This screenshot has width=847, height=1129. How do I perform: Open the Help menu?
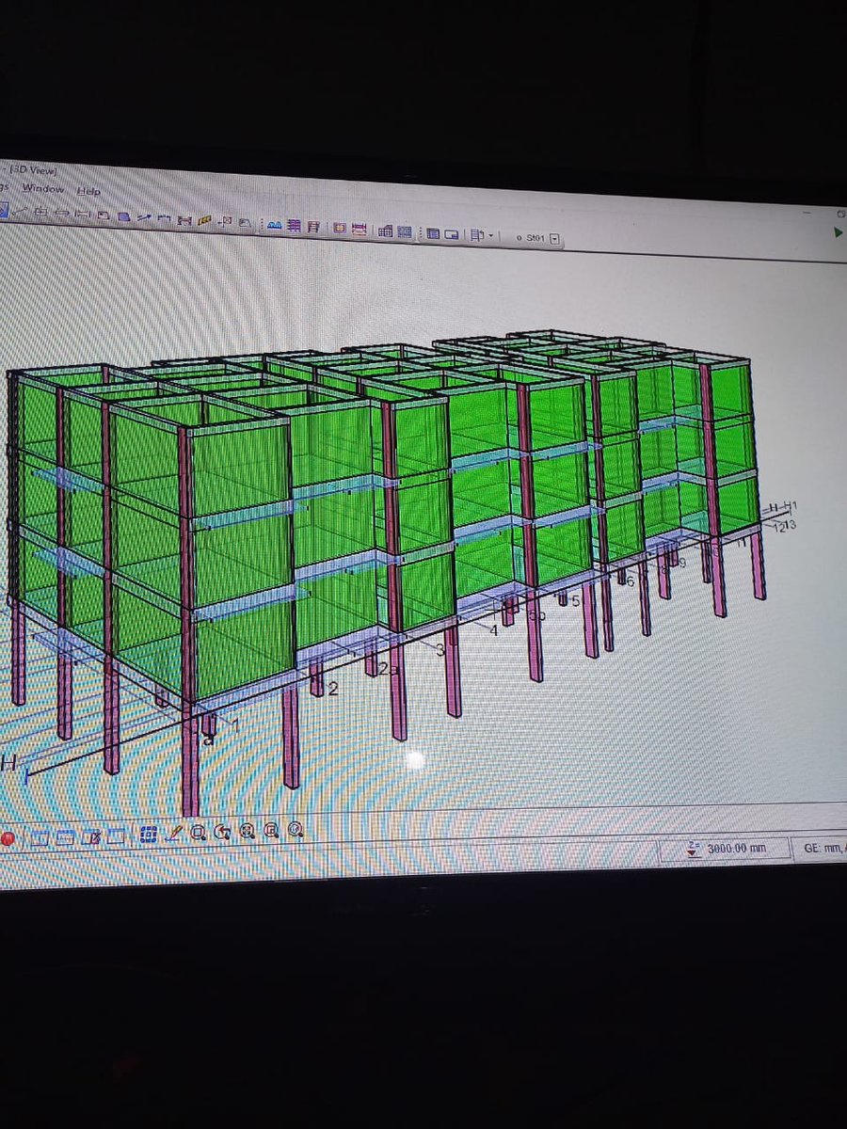(88, 191)
